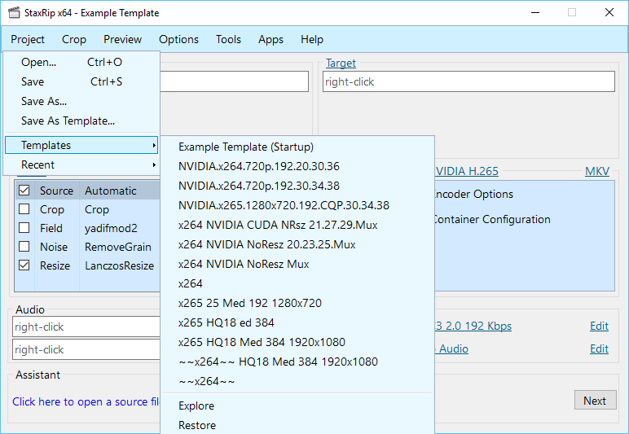Viewport: 629px width, 434px height.
Task: Open the Tools menu
Action: click(x=228, y=39)
